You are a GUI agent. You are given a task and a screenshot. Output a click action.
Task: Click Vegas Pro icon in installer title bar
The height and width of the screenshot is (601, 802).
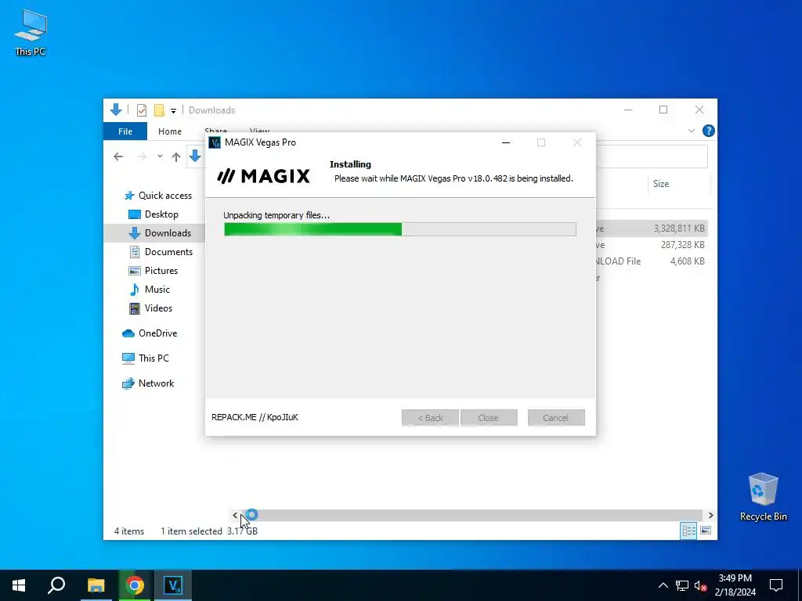tap(215, 142)
